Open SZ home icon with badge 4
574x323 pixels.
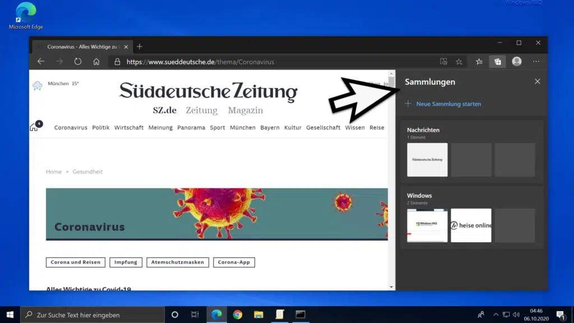point(35,126)
